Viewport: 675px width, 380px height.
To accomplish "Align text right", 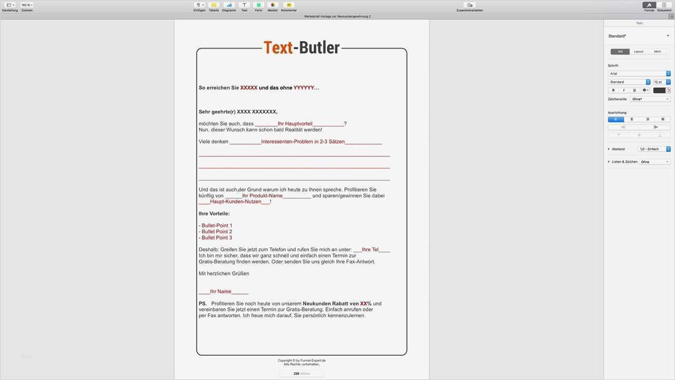I will (648, 119).
